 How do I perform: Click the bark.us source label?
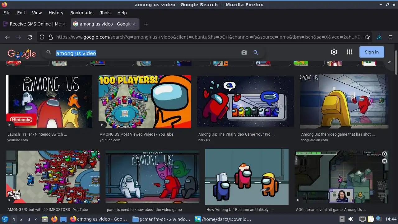coord(204,140)
